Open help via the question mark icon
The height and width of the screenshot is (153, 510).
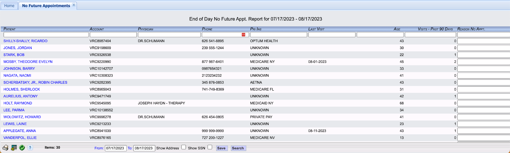[x=30, y=148]
